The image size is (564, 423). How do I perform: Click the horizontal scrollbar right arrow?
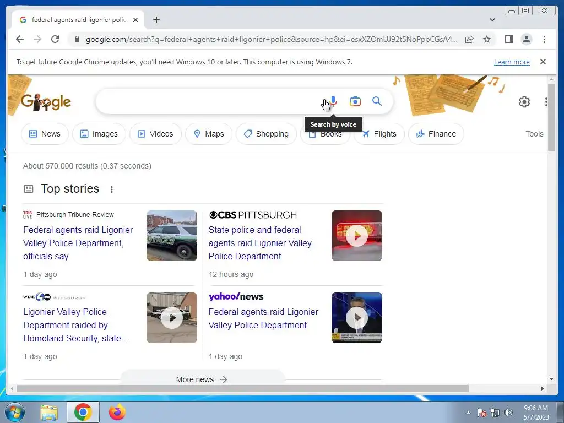tap(543, 388)
